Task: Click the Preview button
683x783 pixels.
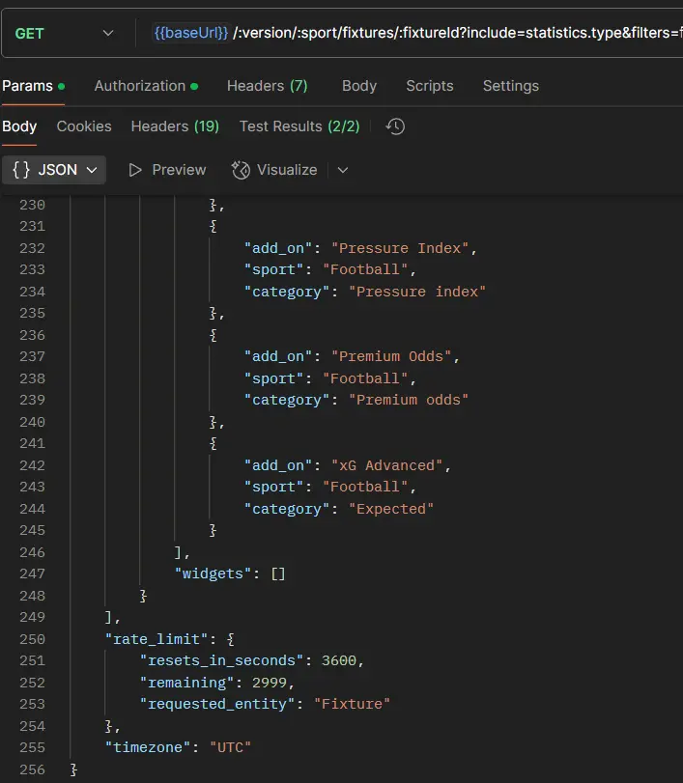Action: (167, 170)
